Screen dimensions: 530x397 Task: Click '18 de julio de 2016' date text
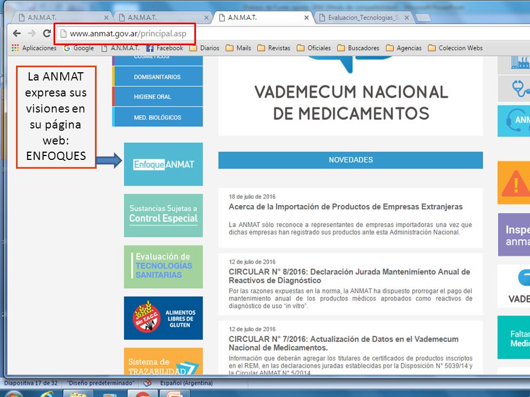point(252,197)
